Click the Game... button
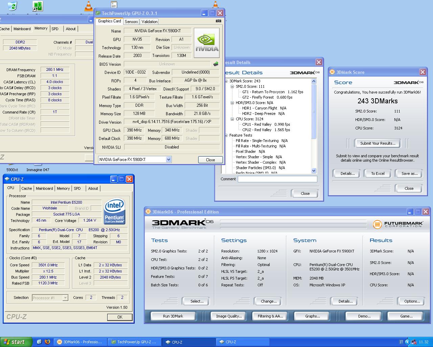The width and height of the screenshot is (433, 347). tap(406, 316)
